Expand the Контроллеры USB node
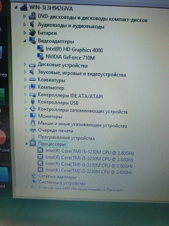 tap(25, 102)
